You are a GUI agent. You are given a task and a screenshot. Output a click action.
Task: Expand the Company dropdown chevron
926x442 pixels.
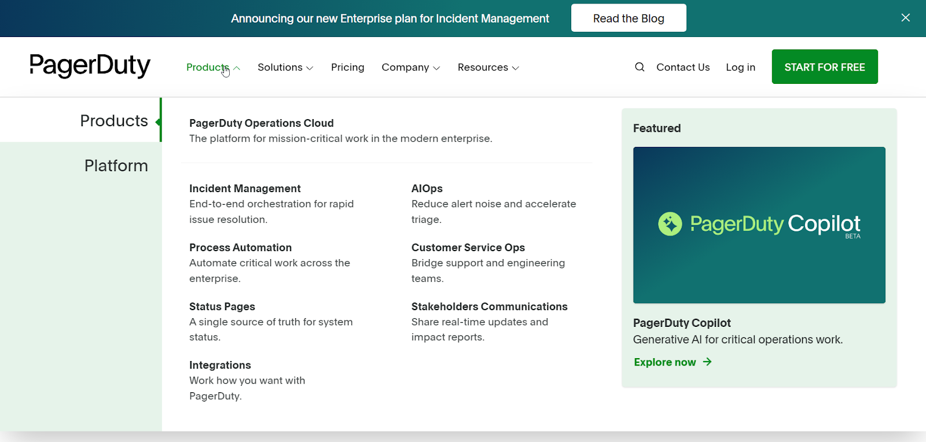(436, 68)
